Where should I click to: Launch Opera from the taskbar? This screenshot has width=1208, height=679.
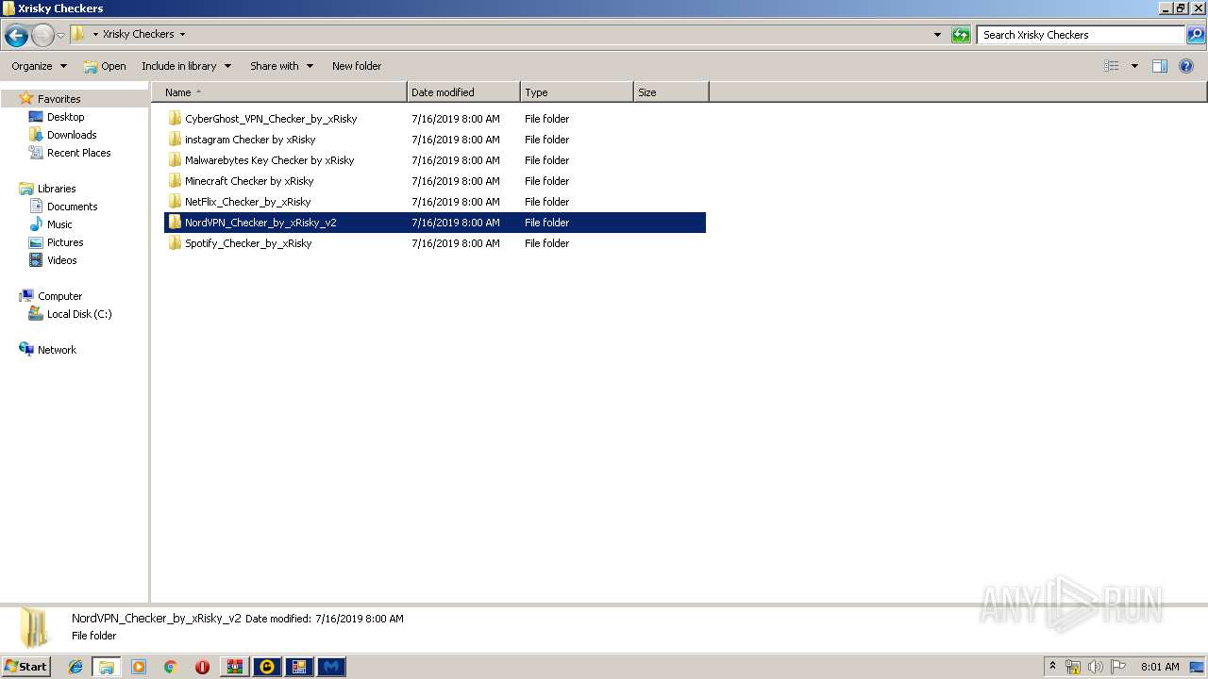(202, 667)
